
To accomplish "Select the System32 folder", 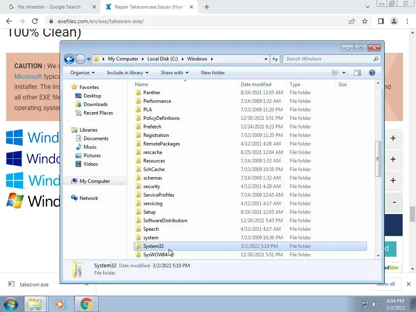I will [250, 246].
